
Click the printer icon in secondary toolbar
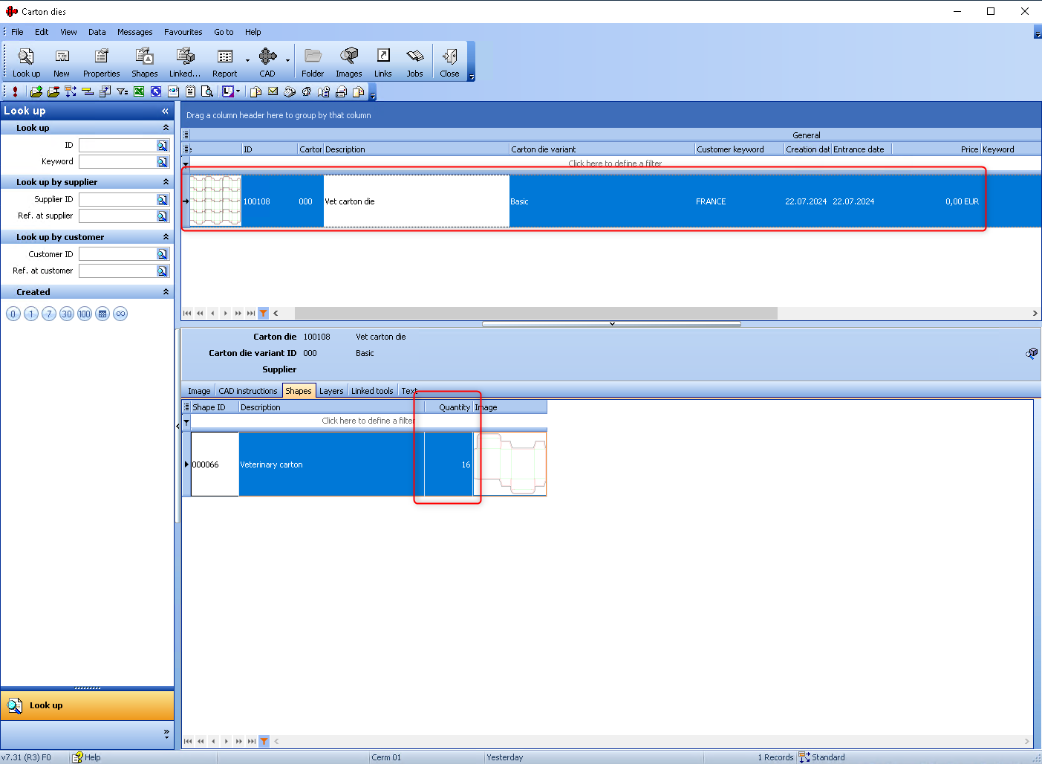[341, 91]
